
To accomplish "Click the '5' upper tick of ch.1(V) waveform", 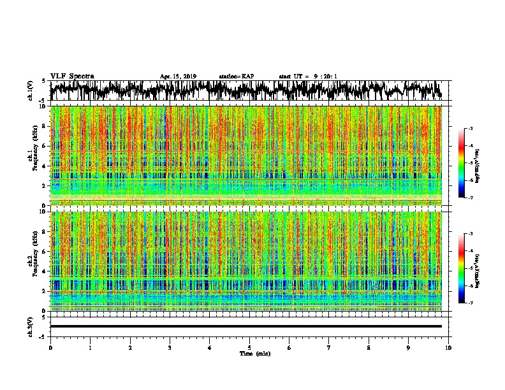I will 43,81.
